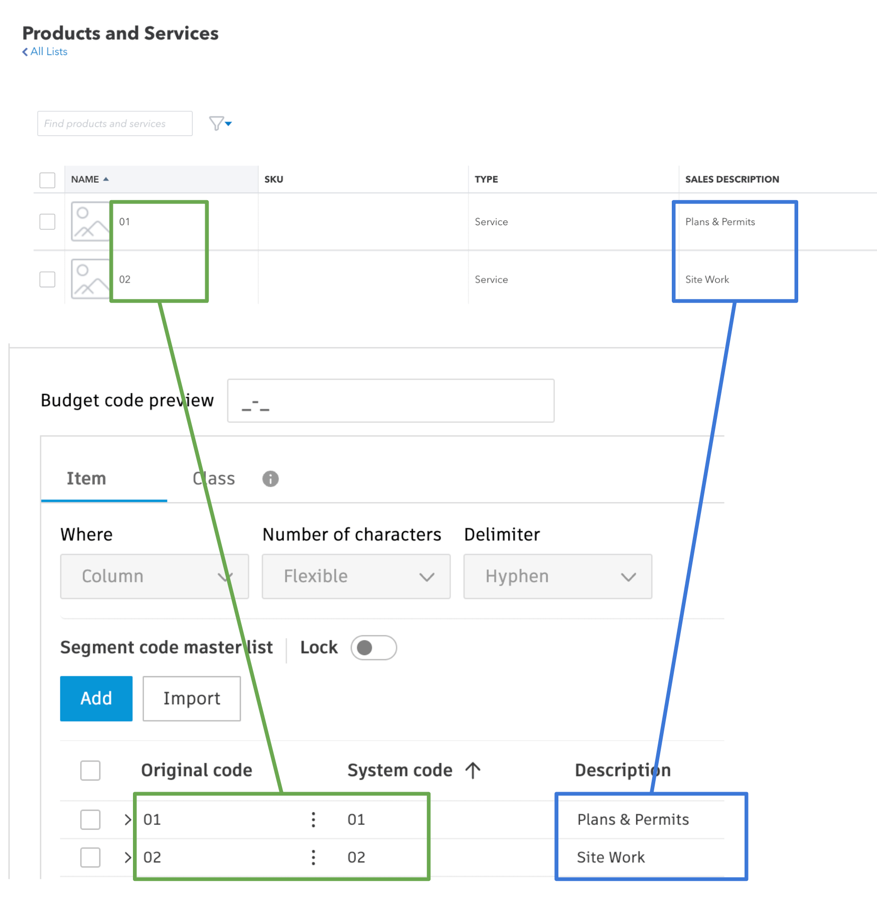877x906 pixels.
Task: Go back using the All Lists link
Action: click(44, 51)
